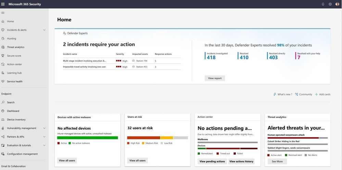The width and height of the screenshot is (342, 170).
Task: Click Cobalt Strike: Hiding in the Red
Action: click(283, 142)
